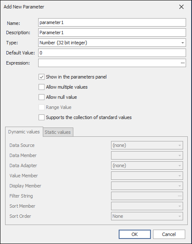
Task: Open the Value Member dropdown
Action: (x=147, y=176)
